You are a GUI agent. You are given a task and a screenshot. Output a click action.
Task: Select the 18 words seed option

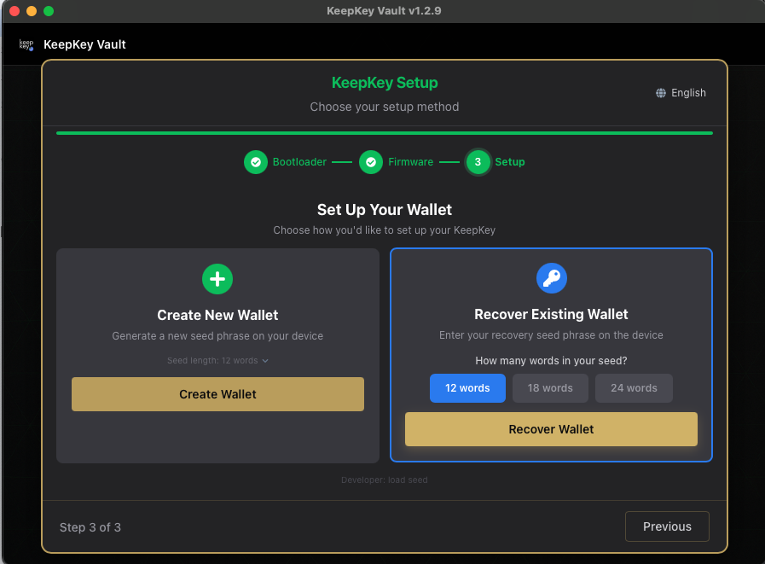click(x=550, y=387)
